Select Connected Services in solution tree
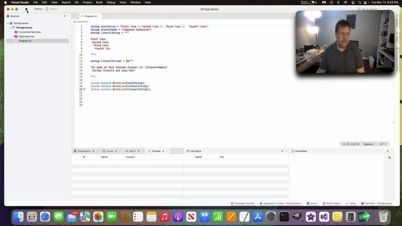This screenshot has width=402, height=226. (30, 32)
